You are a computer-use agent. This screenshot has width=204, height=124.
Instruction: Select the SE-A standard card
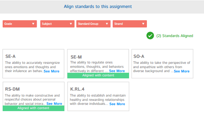coord(33,63)
